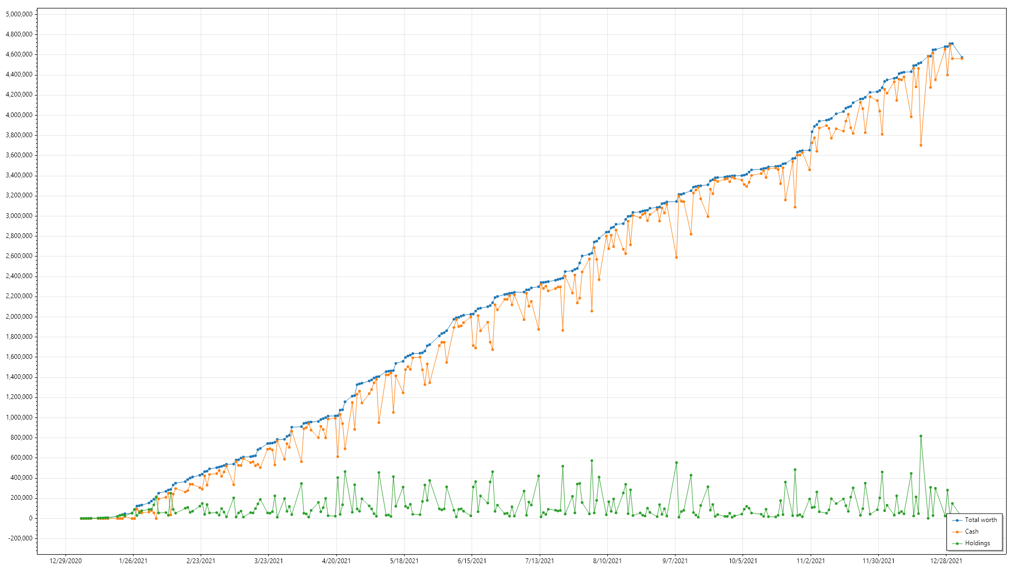Click the 10/5/2021 x-axis date label

(743, 560)
